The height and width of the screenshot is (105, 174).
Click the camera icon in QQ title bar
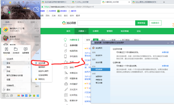pyautogui.click(x=27, y=3)
